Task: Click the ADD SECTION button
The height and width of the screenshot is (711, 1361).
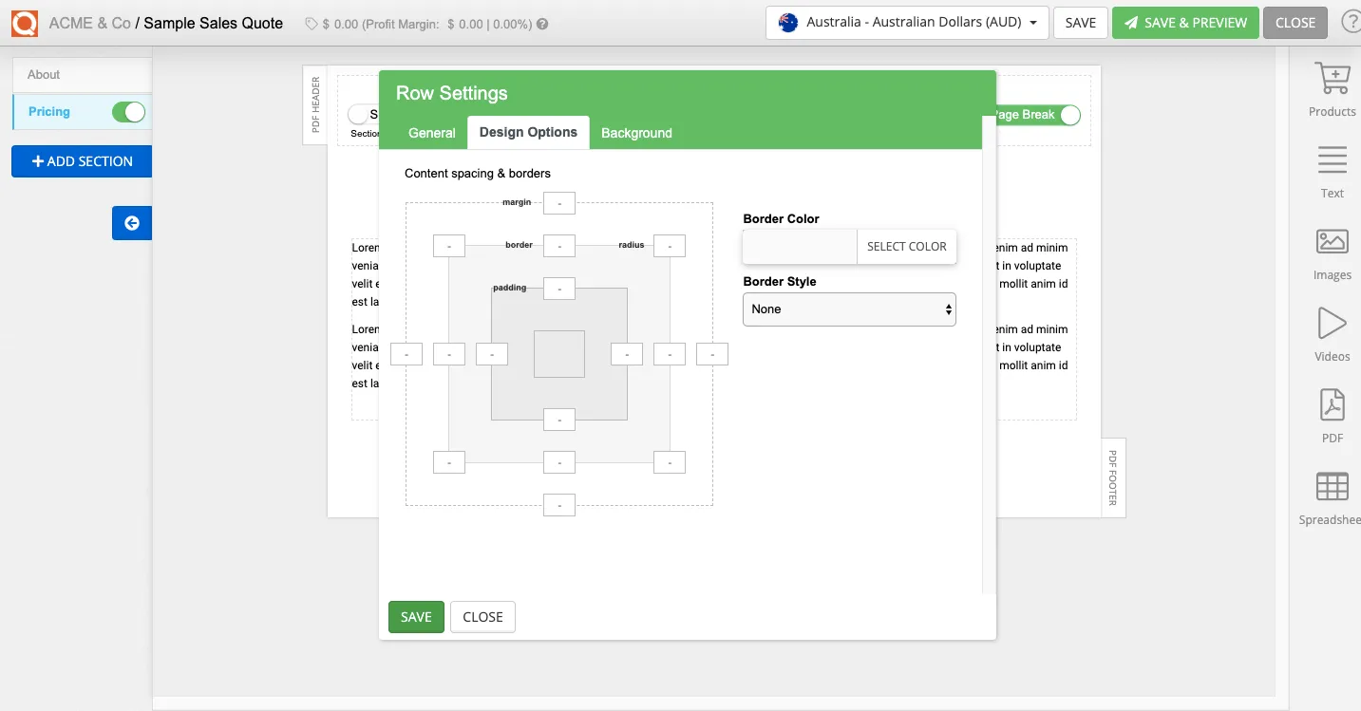Action: [81, 161]
